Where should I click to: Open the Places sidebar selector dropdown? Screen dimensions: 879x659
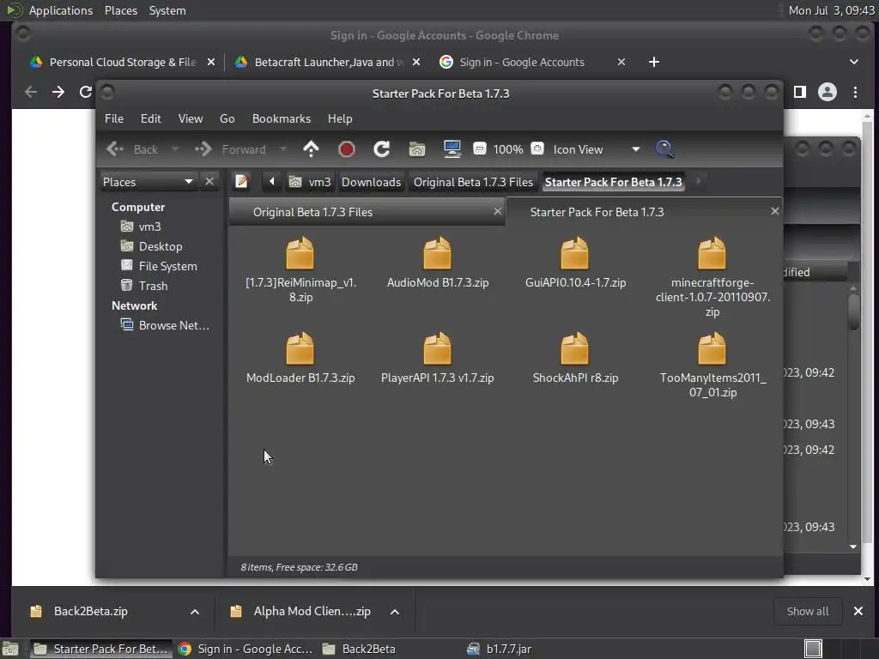tap(148, 182)
